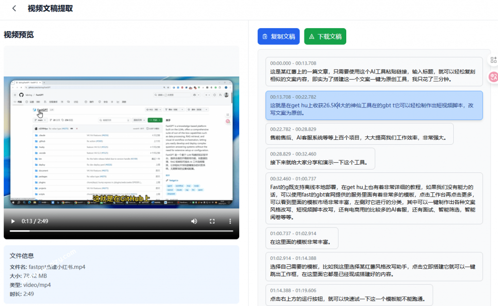Open the three-dot player options menu

coord(230,221)
